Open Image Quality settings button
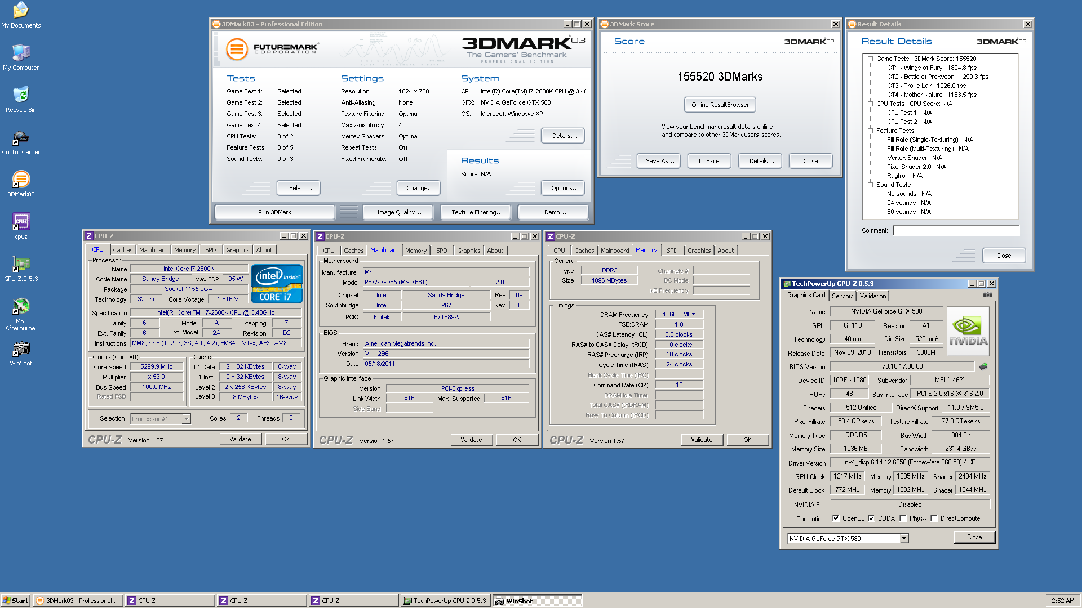Image resolution: width=1082 pixels, height=608 pixels. tap(399, 212)
